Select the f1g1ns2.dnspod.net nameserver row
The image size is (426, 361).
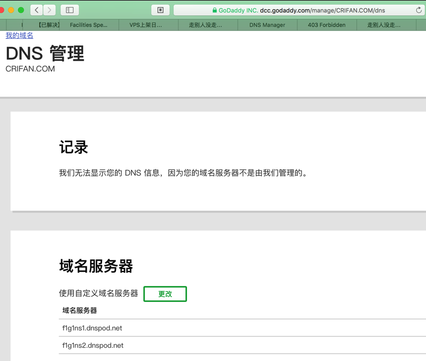click(x=243, y=345)
